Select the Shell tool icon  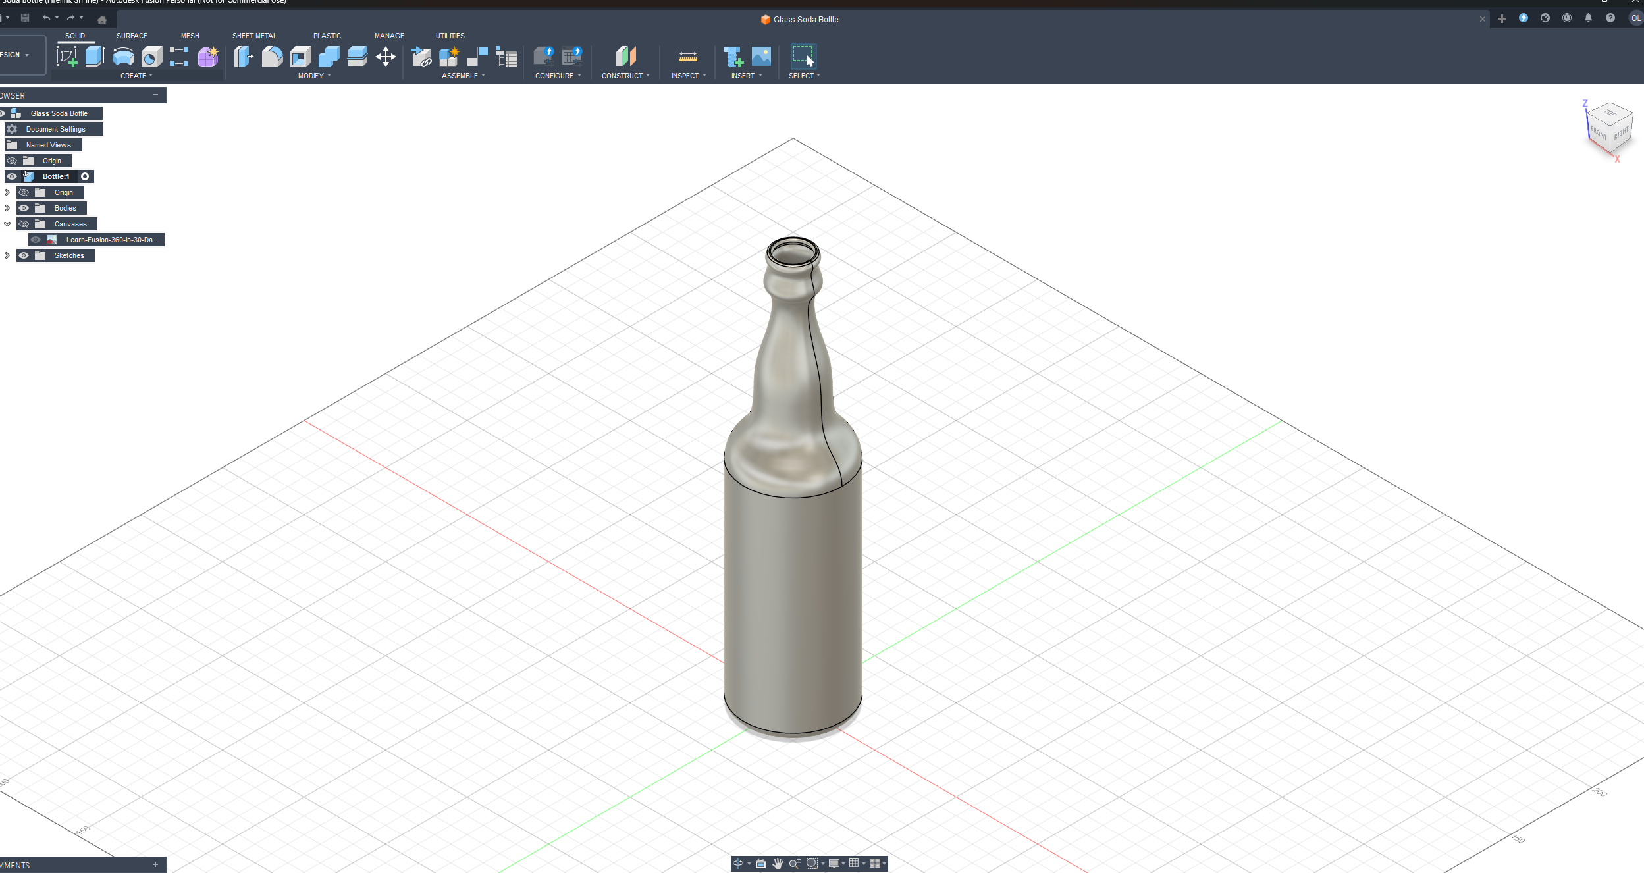tap(300, 57)
